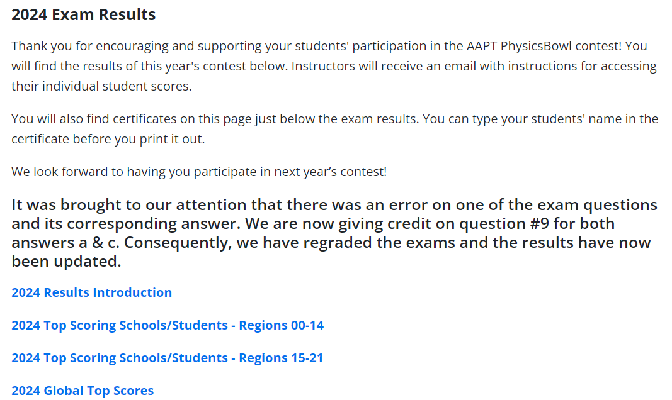This screenshot has width=672, height=400.
Task: Click the 'certificate before you print it out' line
Action: click(x=108, y=140)
